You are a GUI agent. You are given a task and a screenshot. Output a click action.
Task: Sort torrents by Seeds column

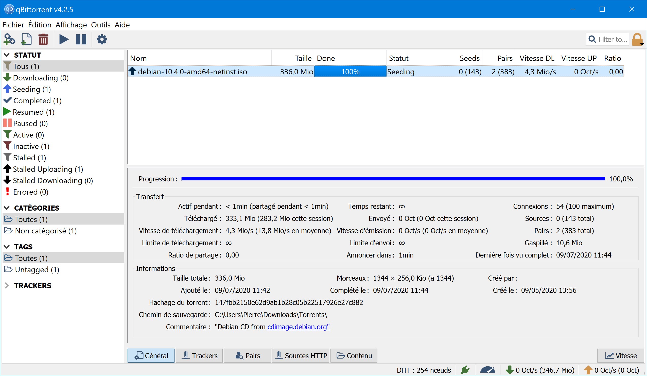click(464, 58)
